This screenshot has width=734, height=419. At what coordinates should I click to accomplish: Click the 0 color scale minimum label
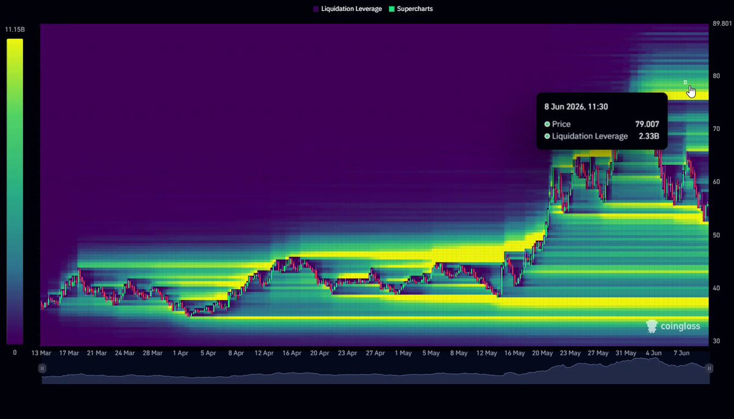(15, 353)
